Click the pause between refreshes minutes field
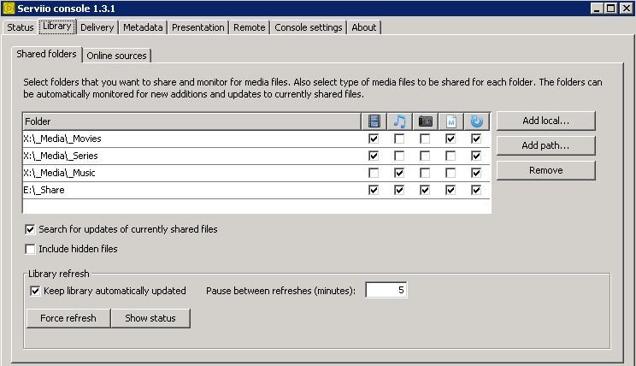This screenshot has width=636, height=366. (x=386, y=291)
